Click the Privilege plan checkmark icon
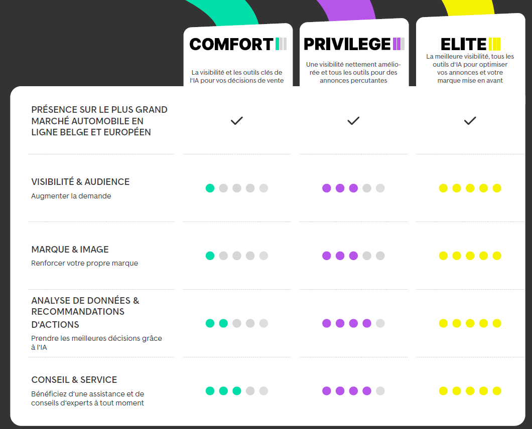 coord(353,121)
